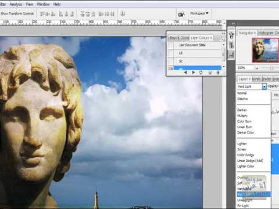Image resolution: width=279 pixels, height=209 pixels.
Task: Click the Update Layer Comp icon
Action: click(x=201, y=73)
